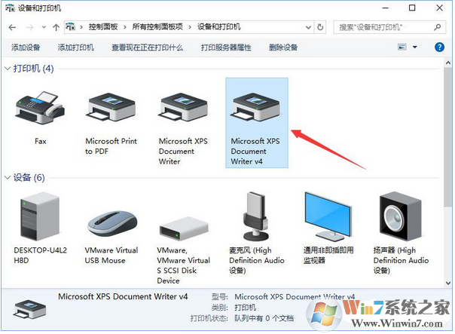The image size is (455, 334).
Task: Select Microsoft Print to PDF printer icon
Action: (x=111, y=107)
